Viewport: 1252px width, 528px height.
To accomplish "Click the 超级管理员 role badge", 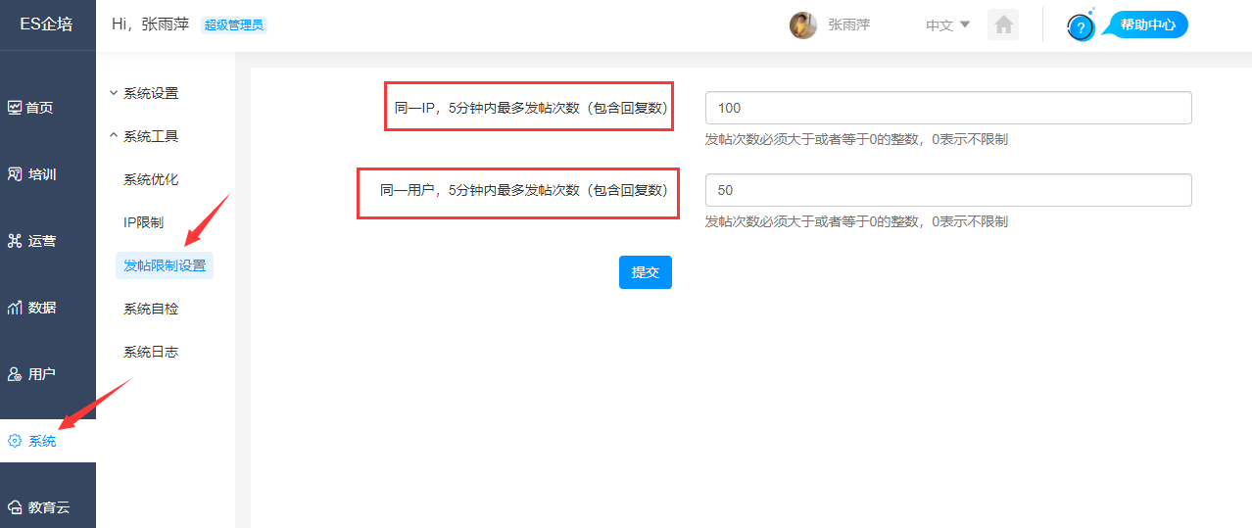I will click(x=234, y=25).
